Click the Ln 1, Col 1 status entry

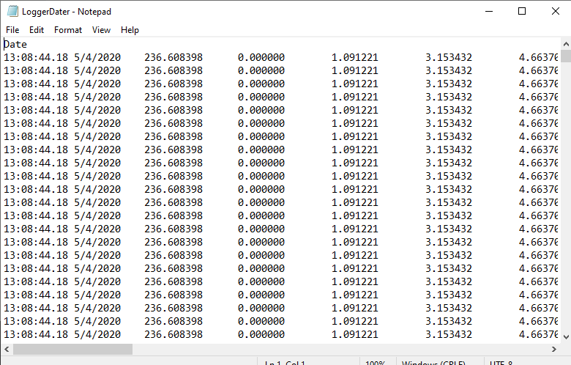coord(285,363)
